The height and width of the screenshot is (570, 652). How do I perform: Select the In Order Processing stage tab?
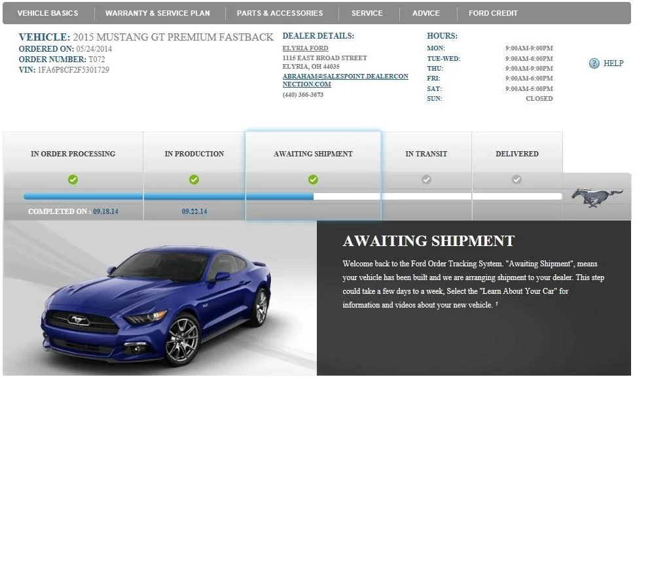click(x=73, y=154)
